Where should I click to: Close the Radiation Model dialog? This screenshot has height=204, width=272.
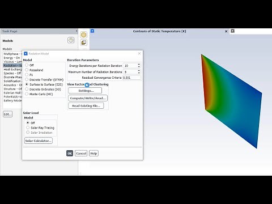pos(139,53)
